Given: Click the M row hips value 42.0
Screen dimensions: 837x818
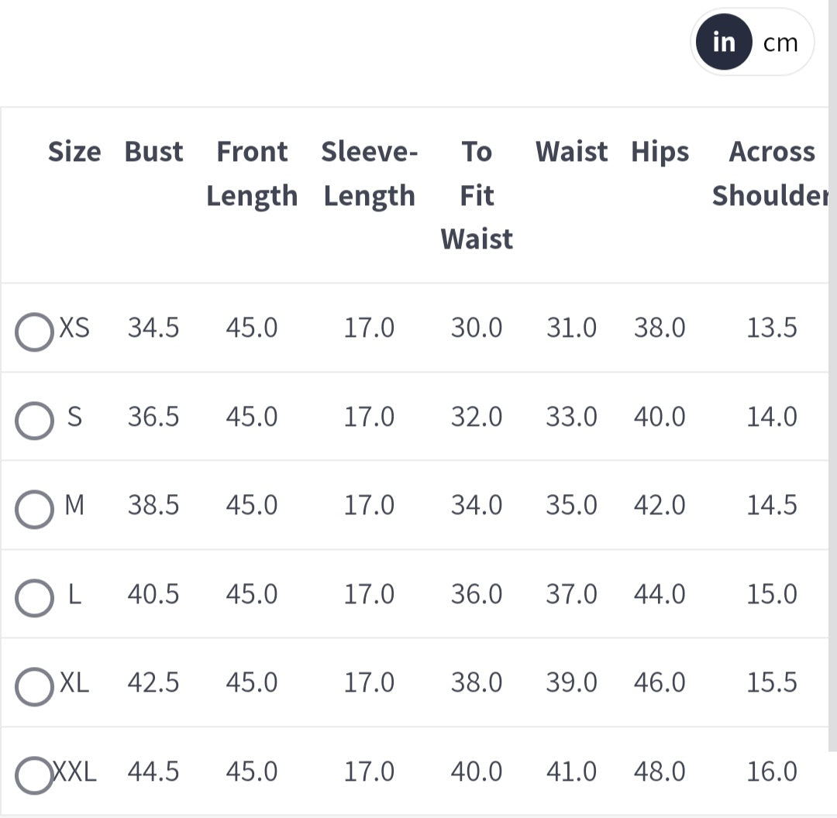Looking at the screenshot, I should (x=660, y=505).
